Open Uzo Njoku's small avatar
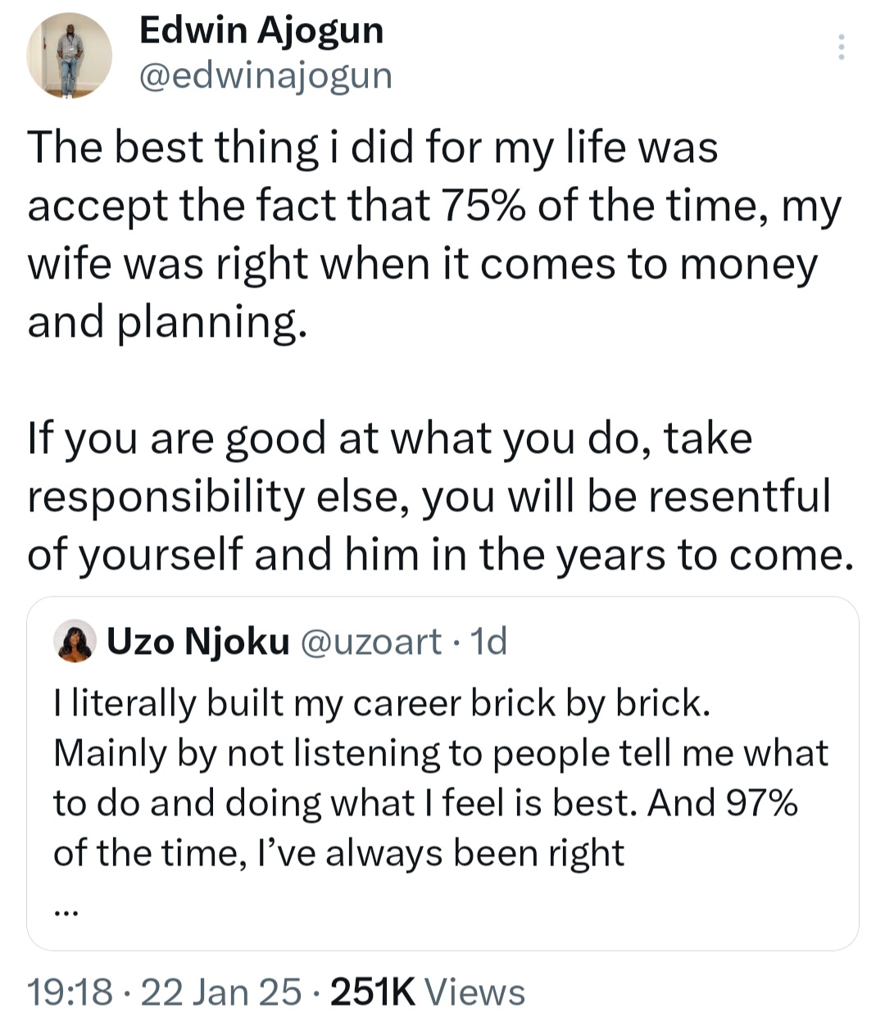This screenshot has width=885, height=1031. (75, 641)
